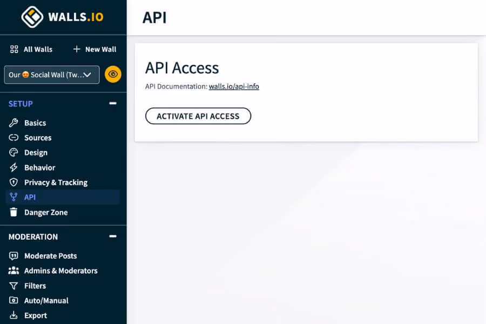Click the All Walls grid icon

coord(14,49)
